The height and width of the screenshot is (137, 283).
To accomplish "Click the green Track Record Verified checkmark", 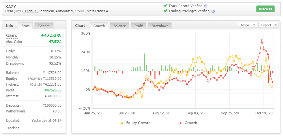I will (165, 6).
